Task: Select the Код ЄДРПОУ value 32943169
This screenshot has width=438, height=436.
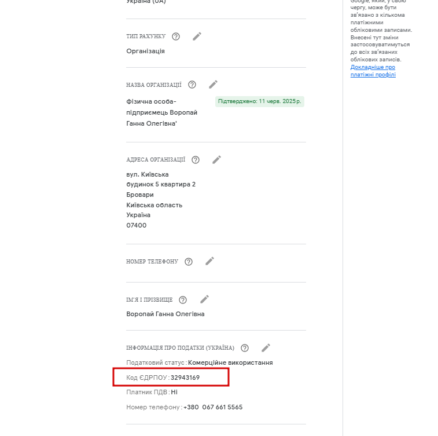Action: [185, 378]
